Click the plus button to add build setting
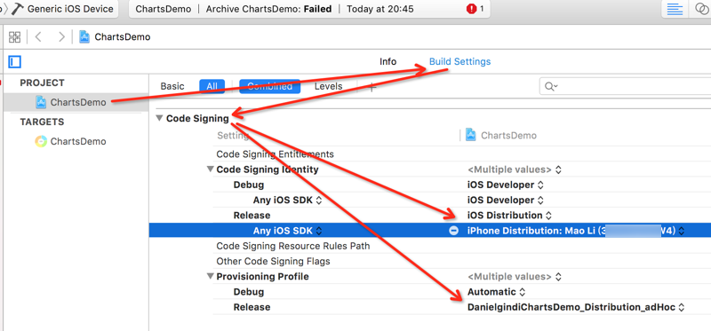 point(371,87)
